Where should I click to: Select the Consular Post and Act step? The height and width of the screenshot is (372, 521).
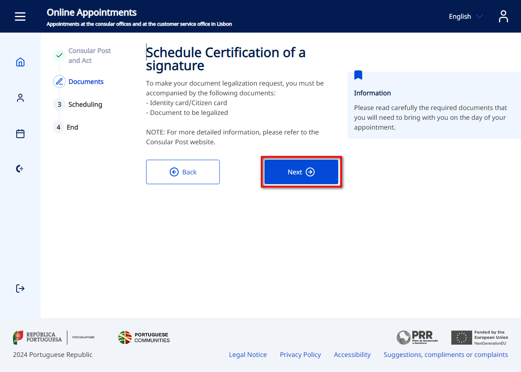(89, 55)
